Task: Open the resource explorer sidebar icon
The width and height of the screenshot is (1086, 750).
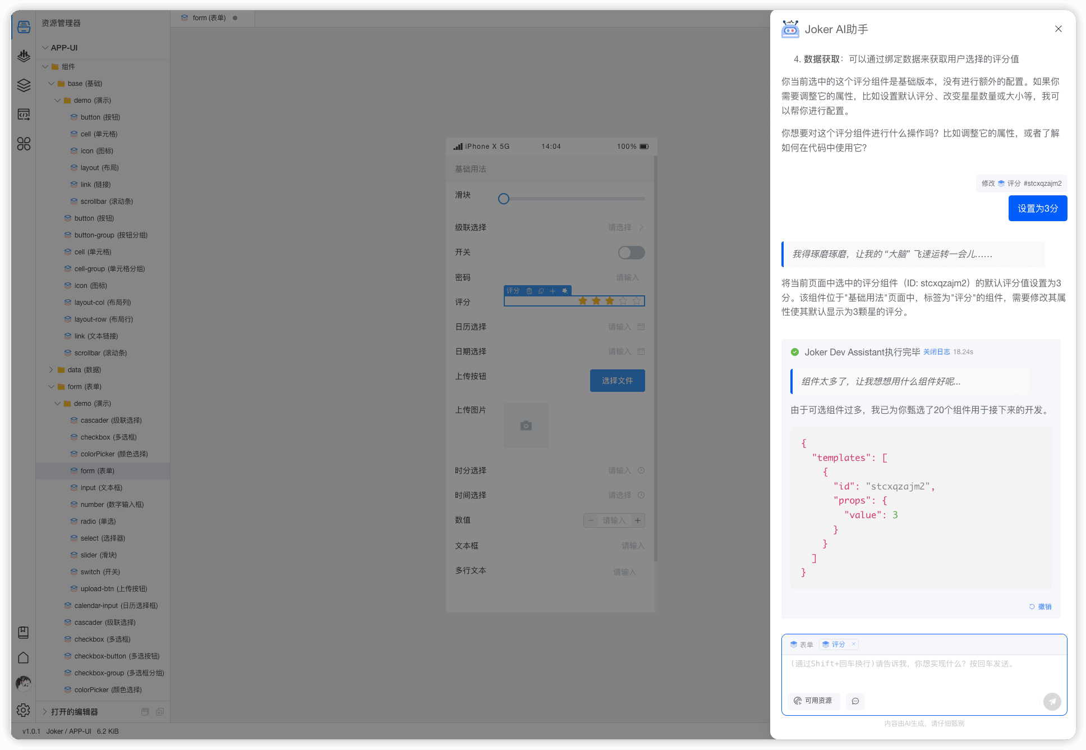Action: 24,27
